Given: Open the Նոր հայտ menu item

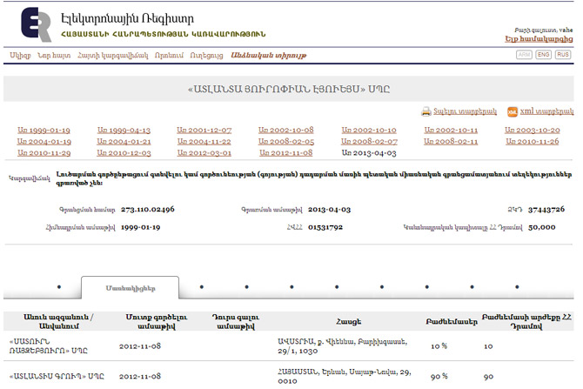Looking at the screenshot, I should click(x=53, y=55).
